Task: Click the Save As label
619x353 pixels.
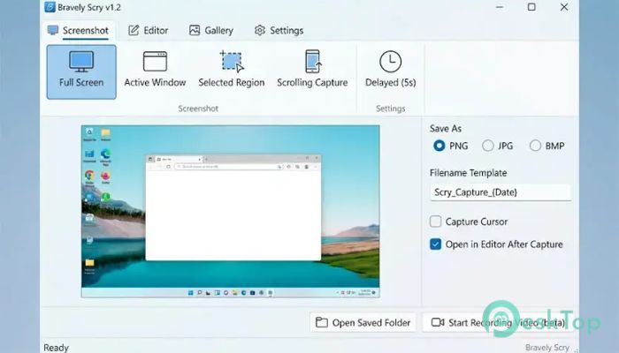Action: point(446,129)
